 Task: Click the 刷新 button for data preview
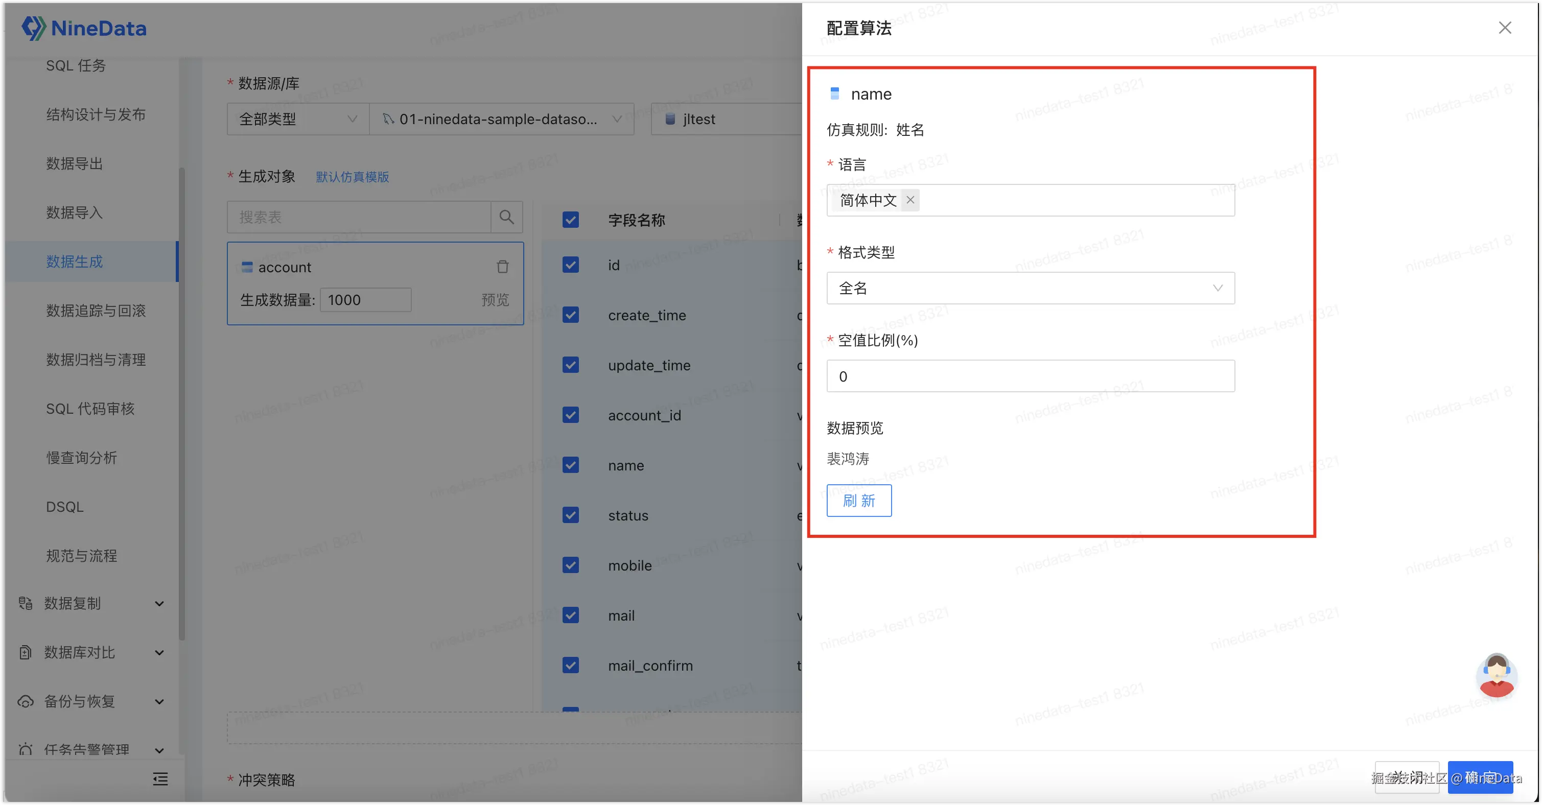click(858, 501)
